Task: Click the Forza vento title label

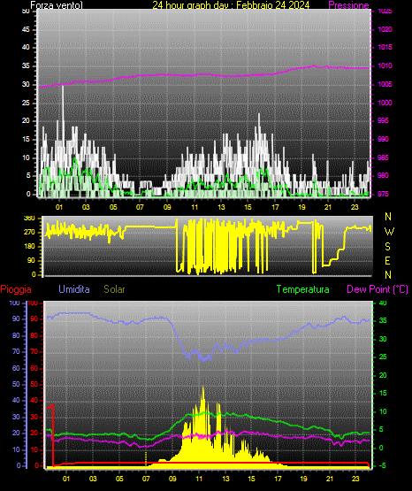Action: point(57,5)
